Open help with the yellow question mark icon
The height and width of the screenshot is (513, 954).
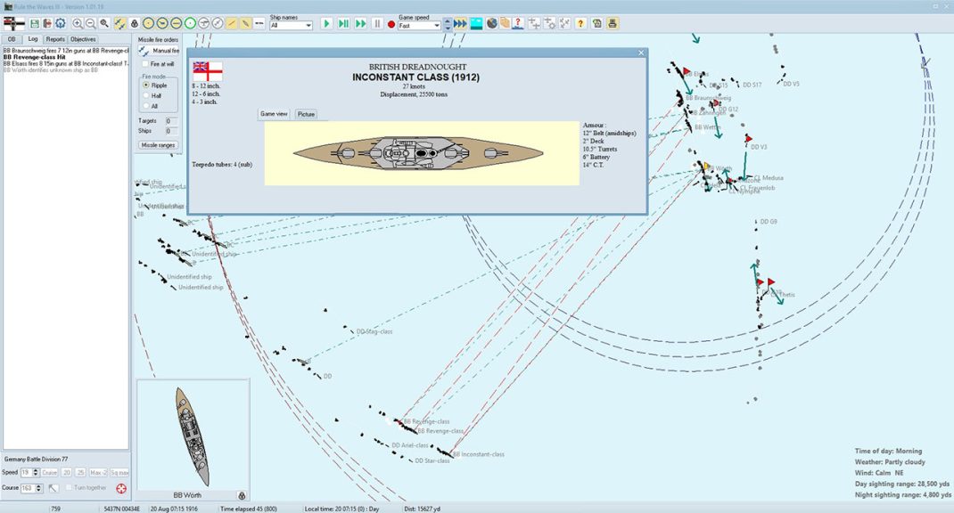[580, 23]
